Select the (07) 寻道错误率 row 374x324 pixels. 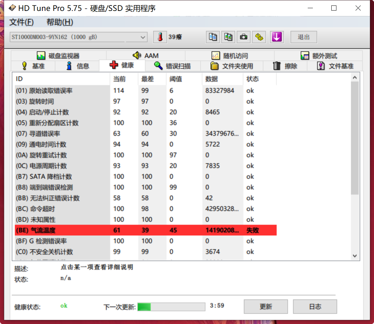coord(146,133)
